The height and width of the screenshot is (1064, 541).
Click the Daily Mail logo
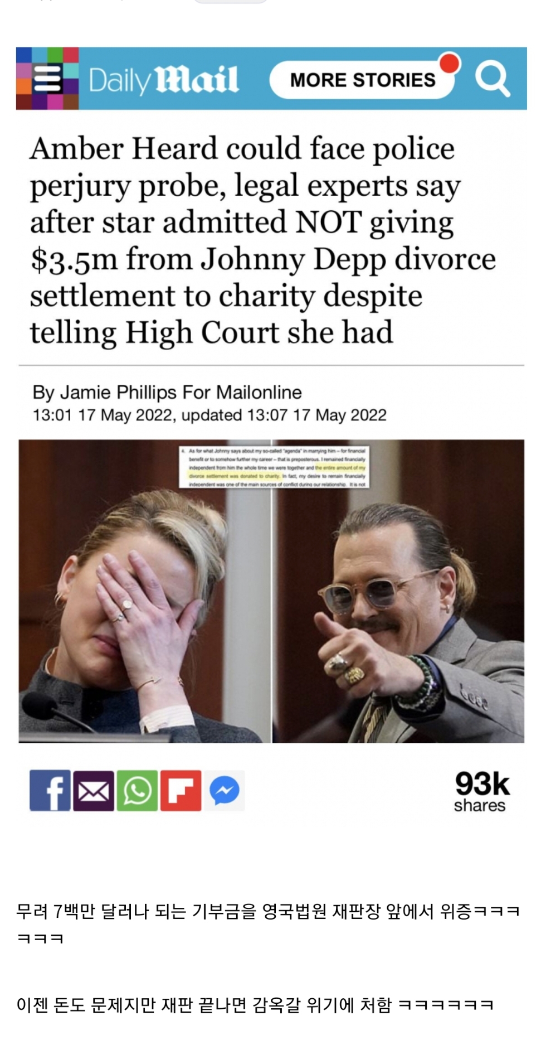click(x=164, y=80)
